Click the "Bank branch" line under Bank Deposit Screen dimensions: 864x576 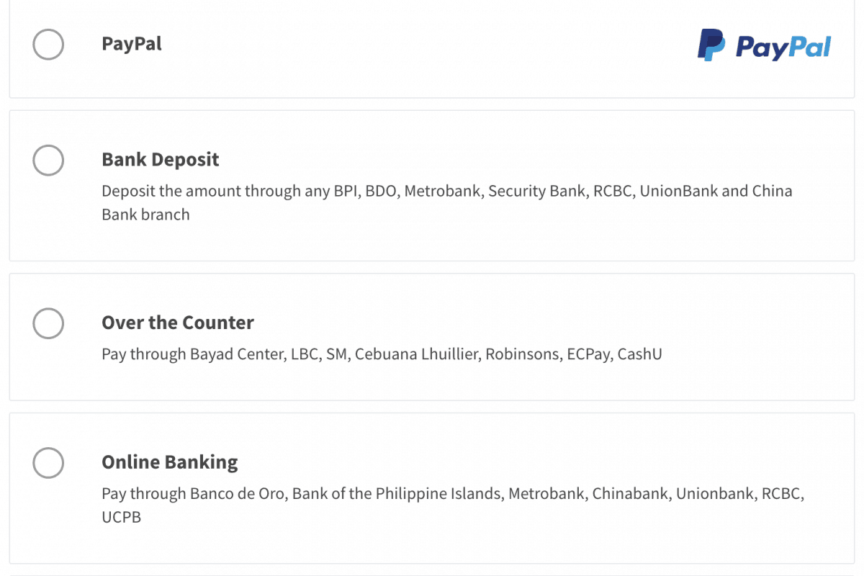coord(145,215)
